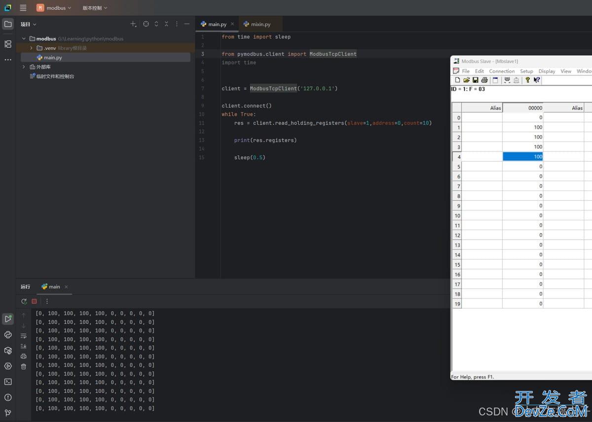Open the Setup menu in Modbus Slave
This screenshot has width=592, height=422.
pos(526,71)
